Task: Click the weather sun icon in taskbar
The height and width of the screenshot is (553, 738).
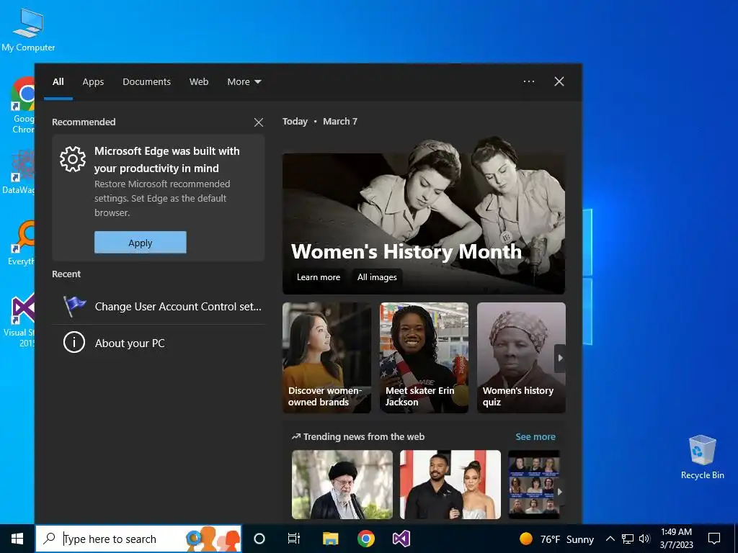Action: click(525, 539)
